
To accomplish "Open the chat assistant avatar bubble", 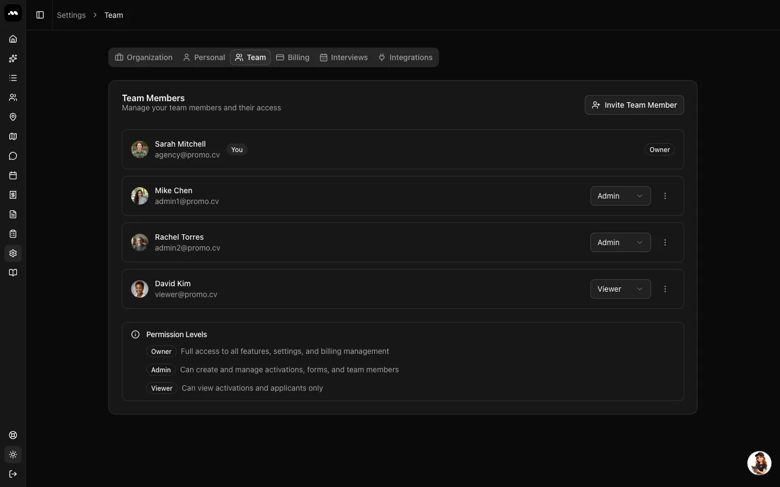I will [759, 463].
